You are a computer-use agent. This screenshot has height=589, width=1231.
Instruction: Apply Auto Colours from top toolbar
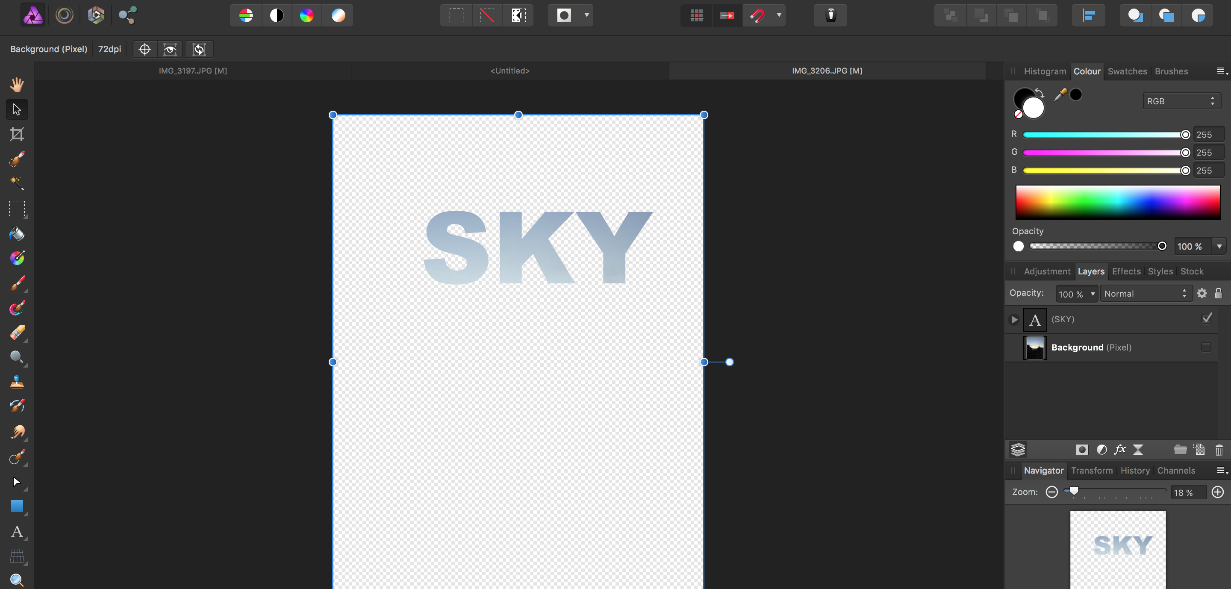coord(307,15)
